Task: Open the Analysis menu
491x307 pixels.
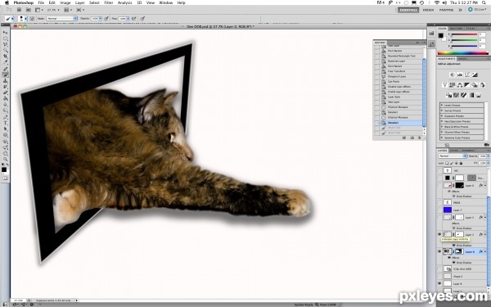Action: [124, 2]
